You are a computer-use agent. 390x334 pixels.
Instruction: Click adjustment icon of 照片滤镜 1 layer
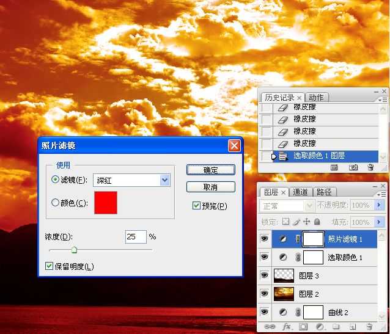point(283,239)
